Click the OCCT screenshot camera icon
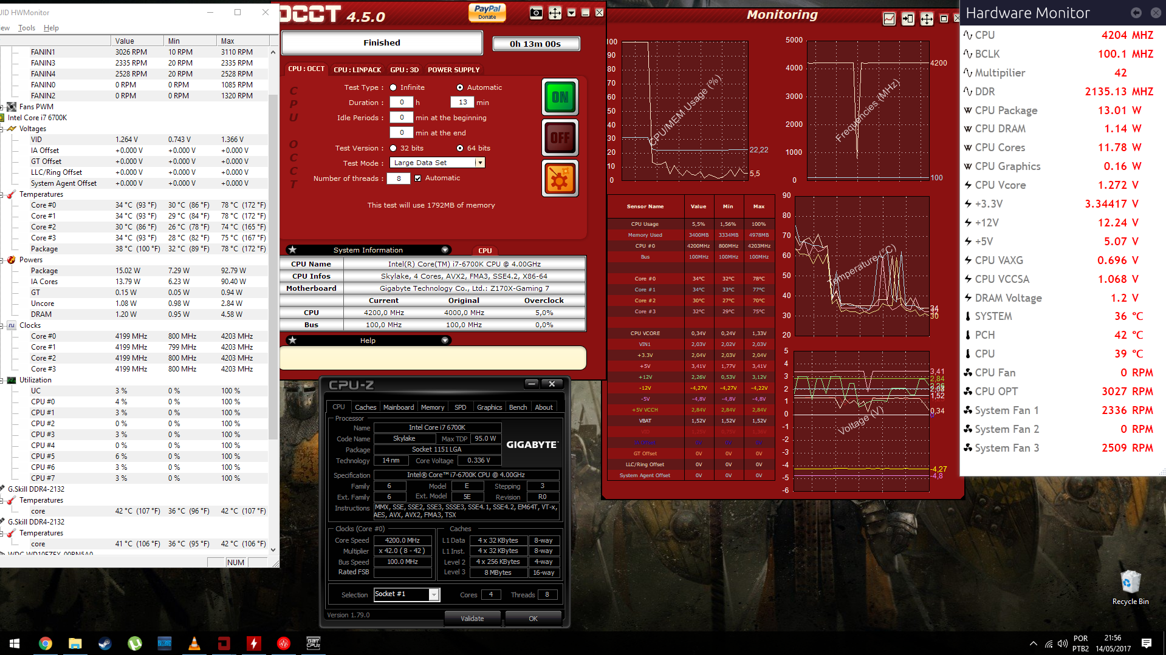The width and height of the screenshot is (1166, 655). (x=536, y=13)
